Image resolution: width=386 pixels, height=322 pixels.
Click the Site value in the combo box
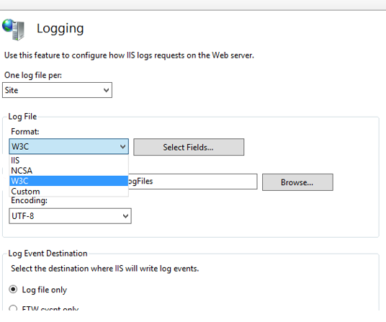[x=12, y=90]
